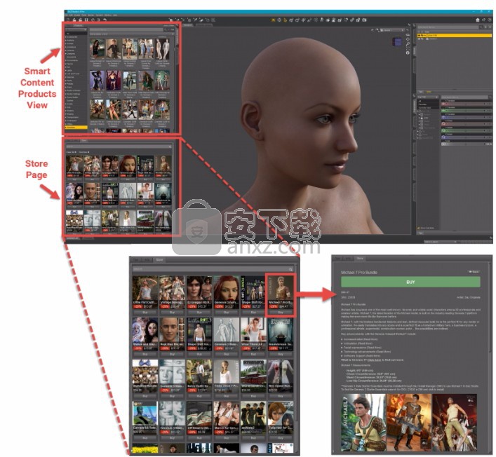
Task: Open the File menu
Action: 67,15
